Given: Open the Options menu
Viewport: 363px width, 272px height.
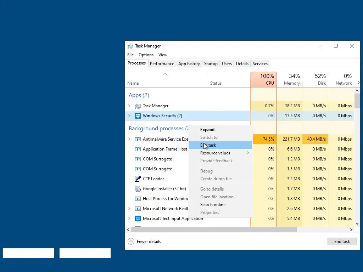Looking at the screenshot, I should (146, 55).
